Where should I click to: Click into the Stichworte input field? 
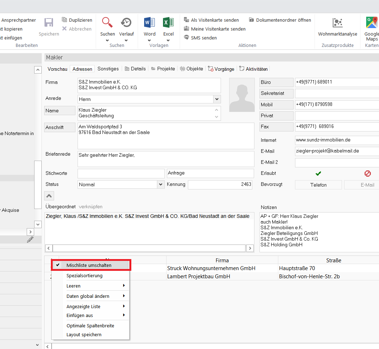121,173
